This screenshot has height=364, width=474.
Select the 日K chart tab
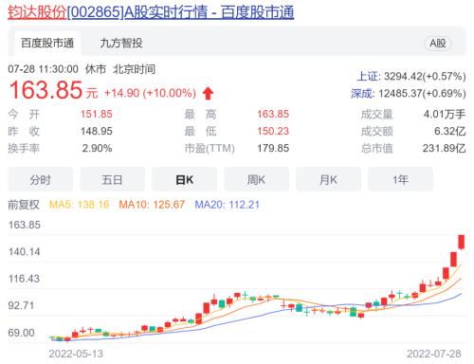(x=184, y=180)
